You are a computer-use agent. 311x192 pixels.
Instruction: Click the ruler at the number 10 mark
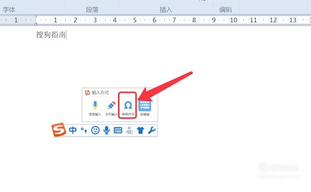[233, 20]
